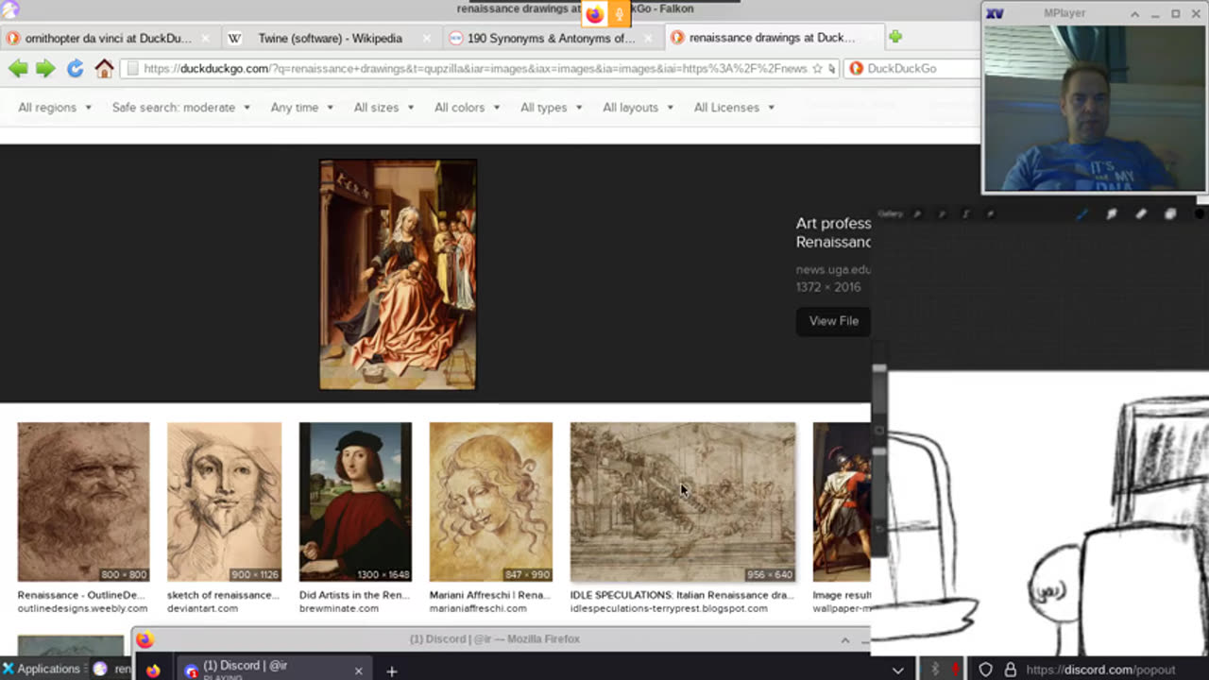The height and width of the screenshot is (680, 1209).
Task: Select the brush tool in drawing app
Action: point(1082,214)
